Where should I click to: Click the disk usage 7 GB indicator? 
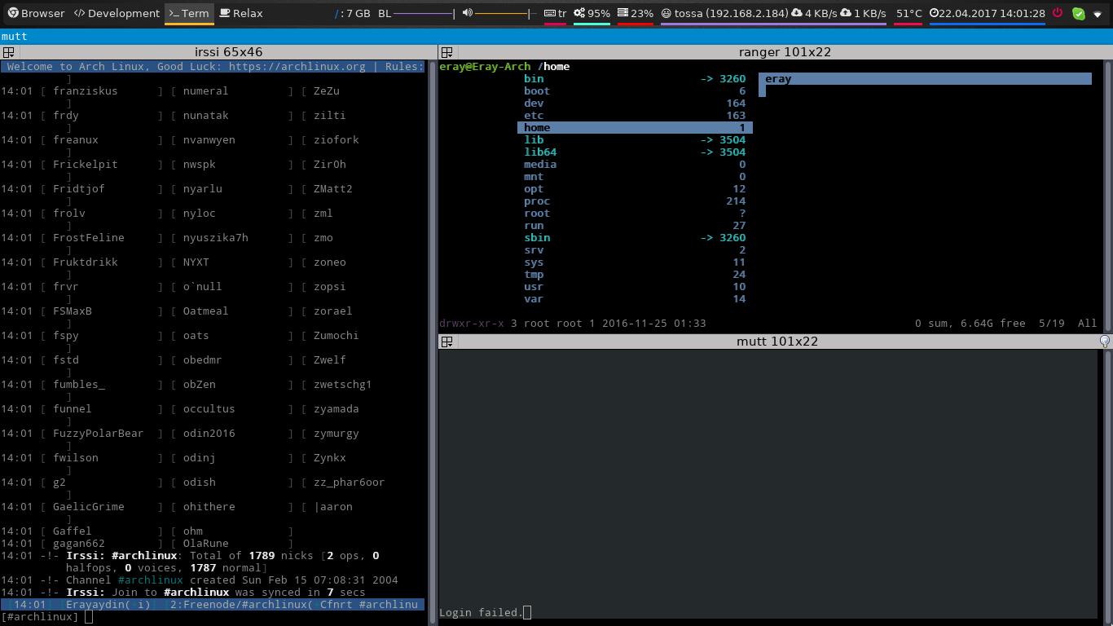click(x=353, y=13)
